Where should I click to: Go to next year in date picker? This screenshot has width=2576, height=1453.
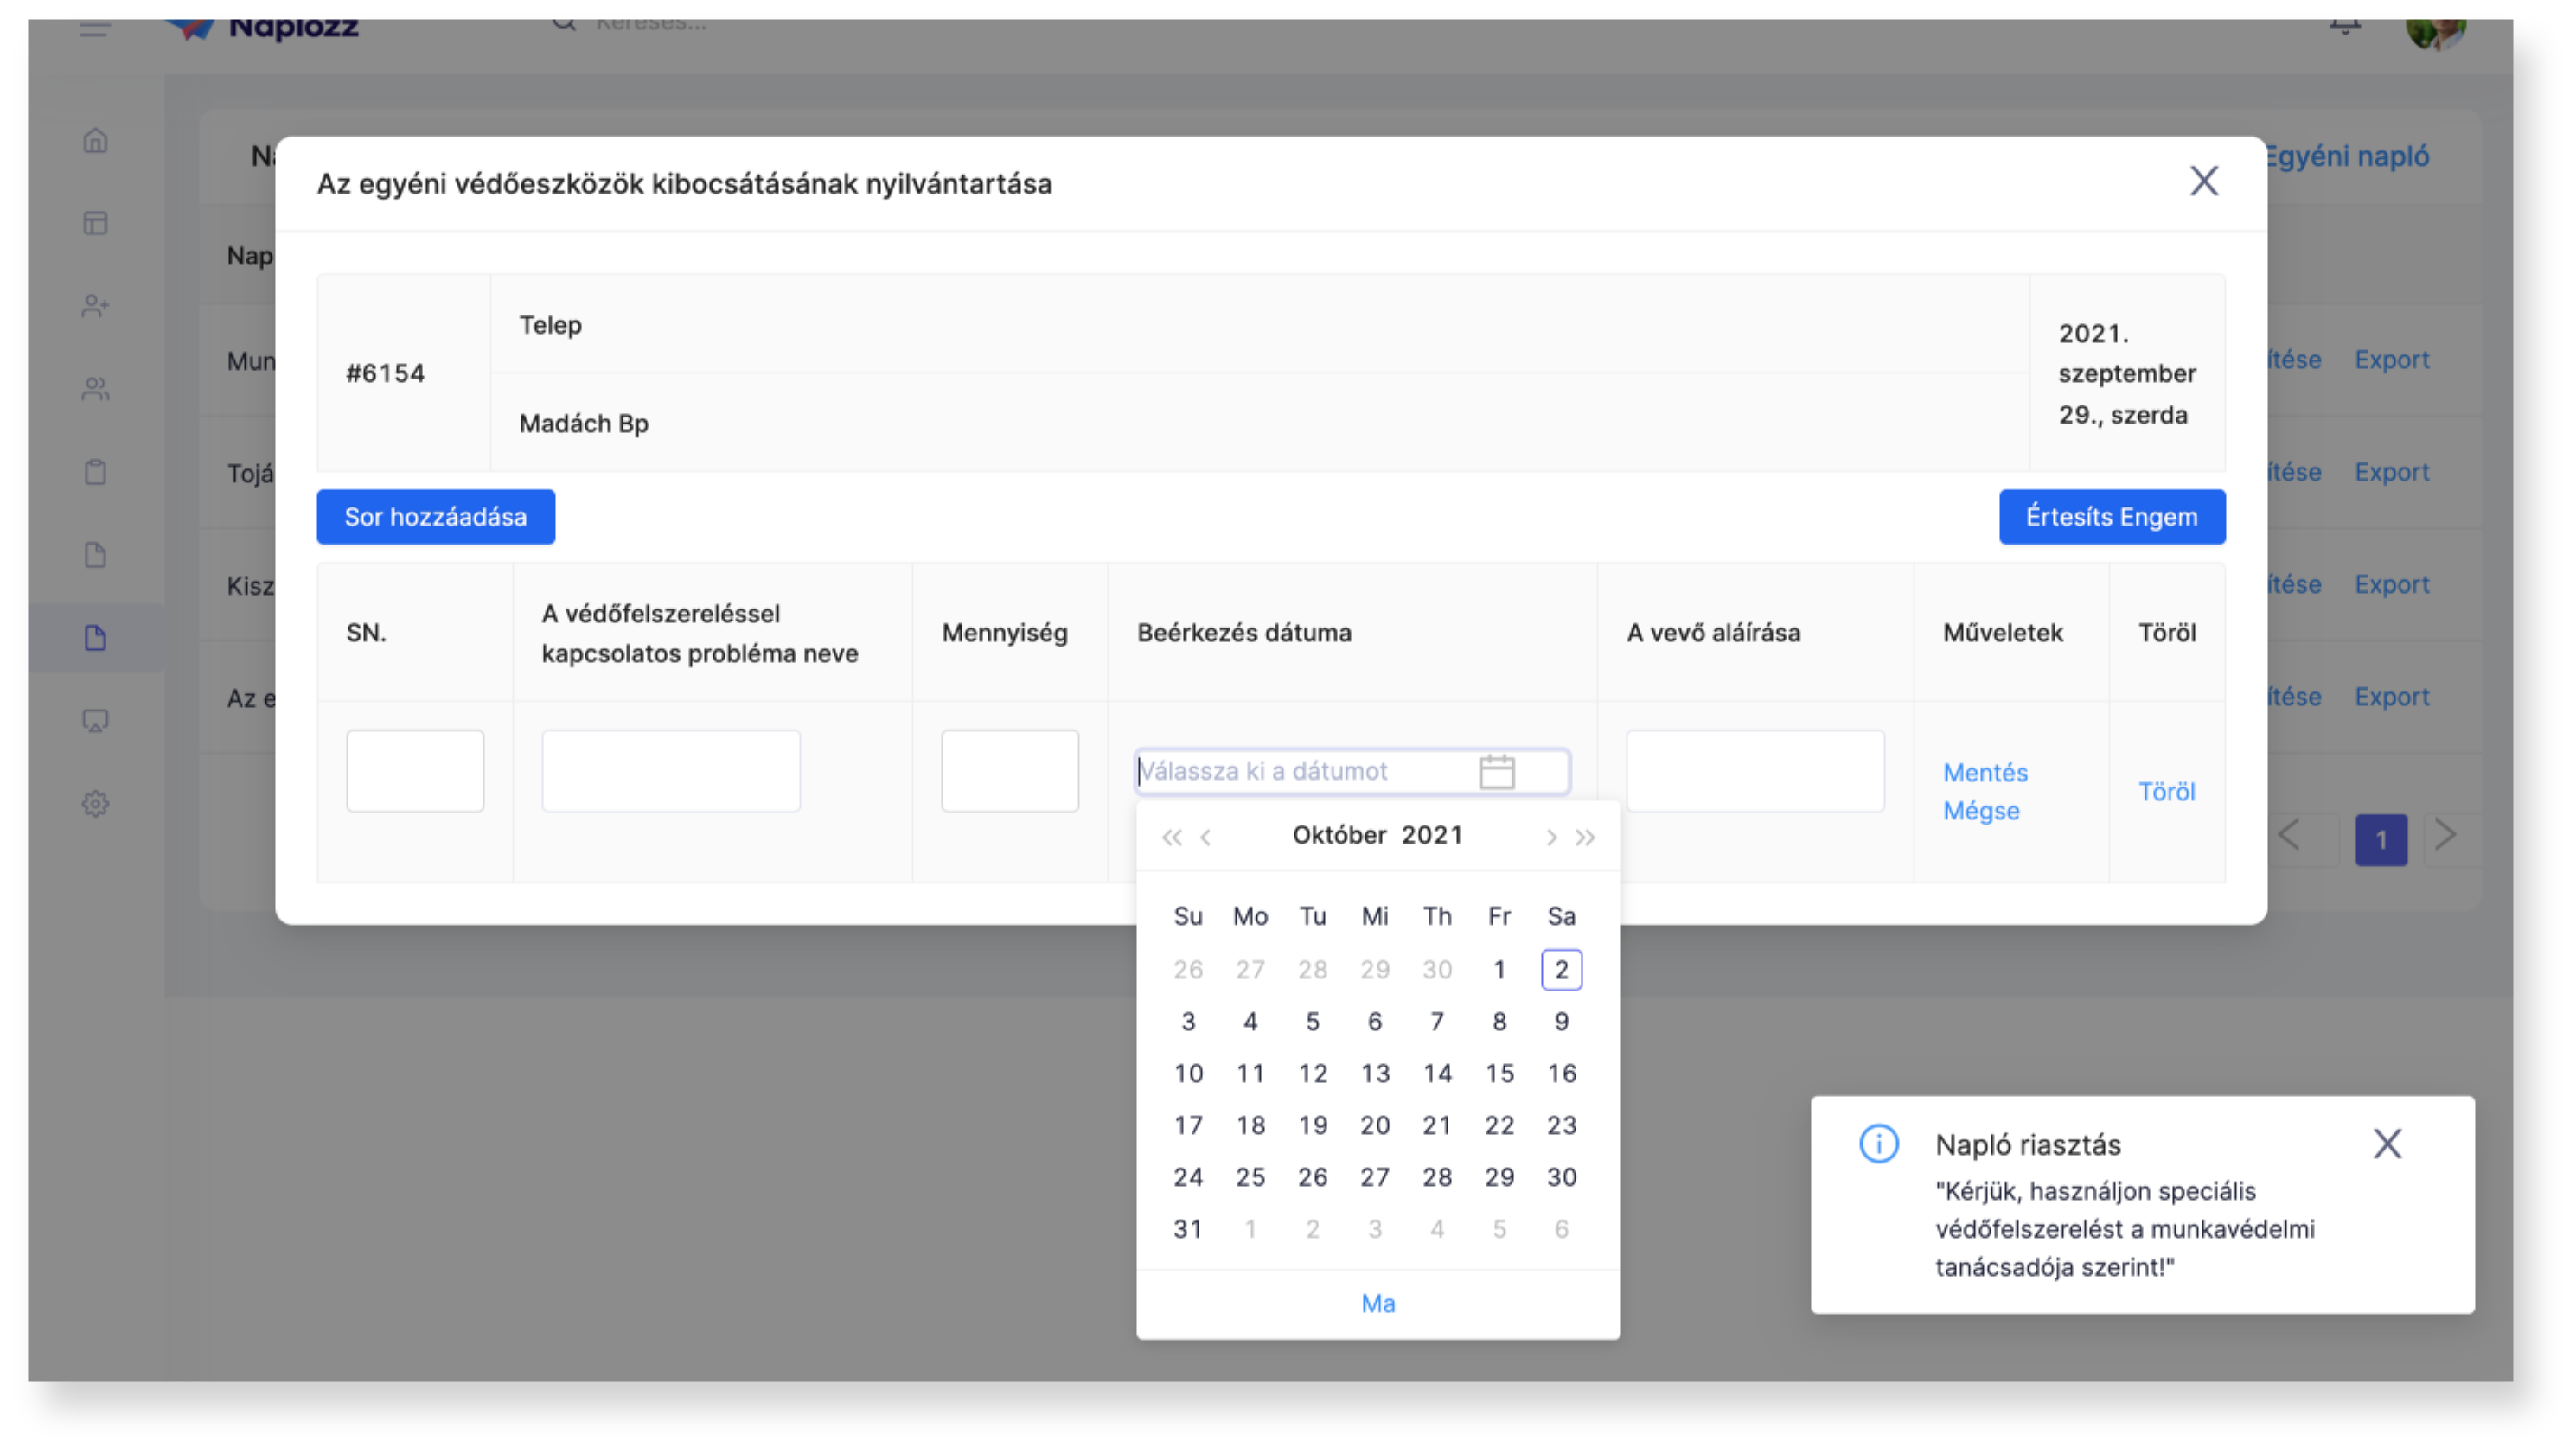[1586, 838]
